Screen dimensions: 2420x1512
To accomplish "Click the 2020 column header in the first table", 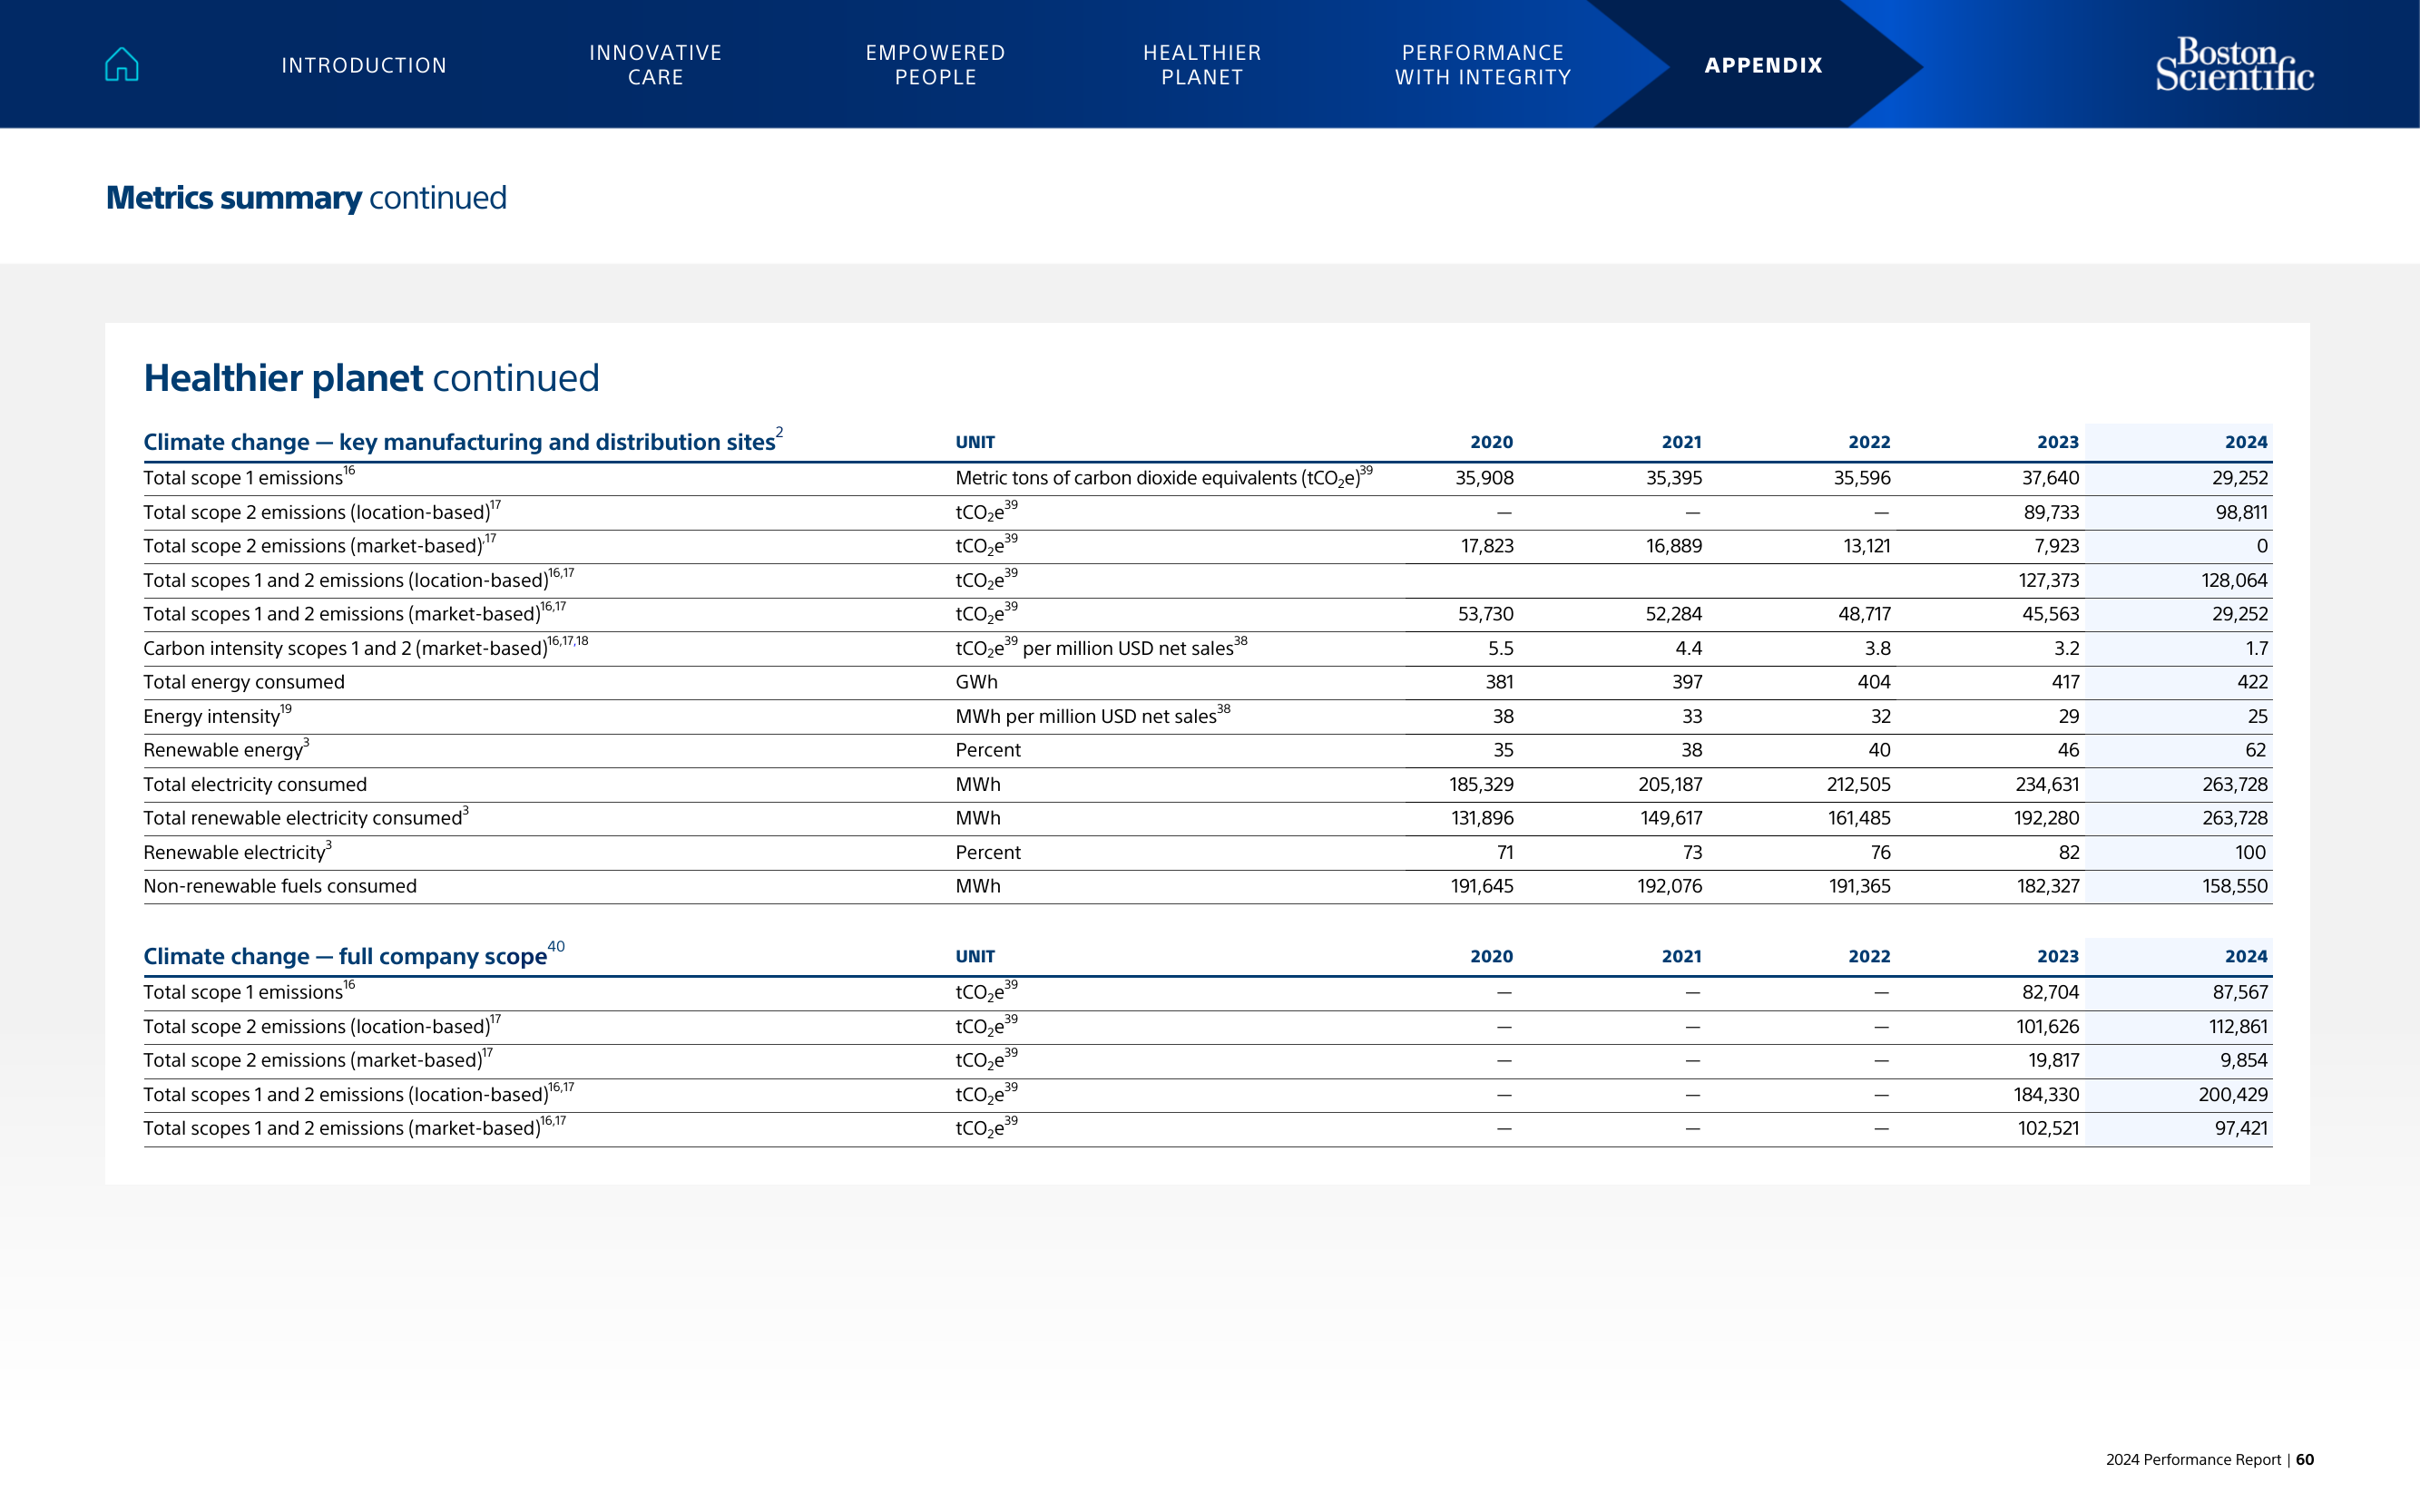I will tap(1492, 442).
